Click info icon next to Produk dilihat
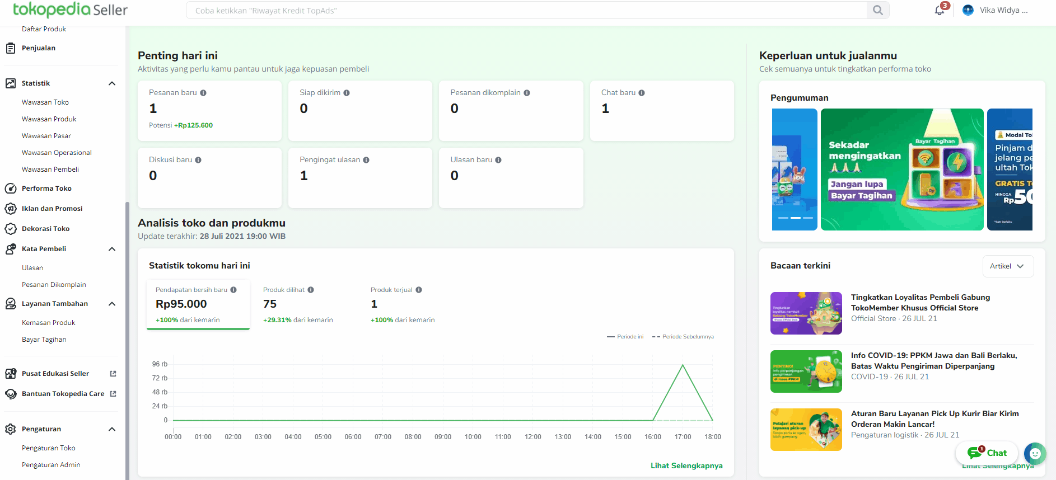Image resolution: width=1056 pixels, height=480 pixels. (311, 290)
